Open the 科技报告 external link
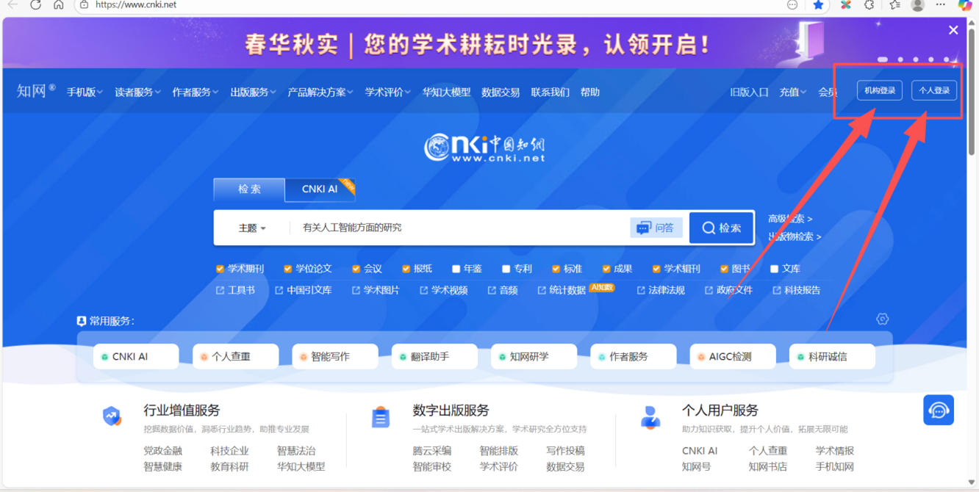The image size is (979, 492). pos(796,290)
